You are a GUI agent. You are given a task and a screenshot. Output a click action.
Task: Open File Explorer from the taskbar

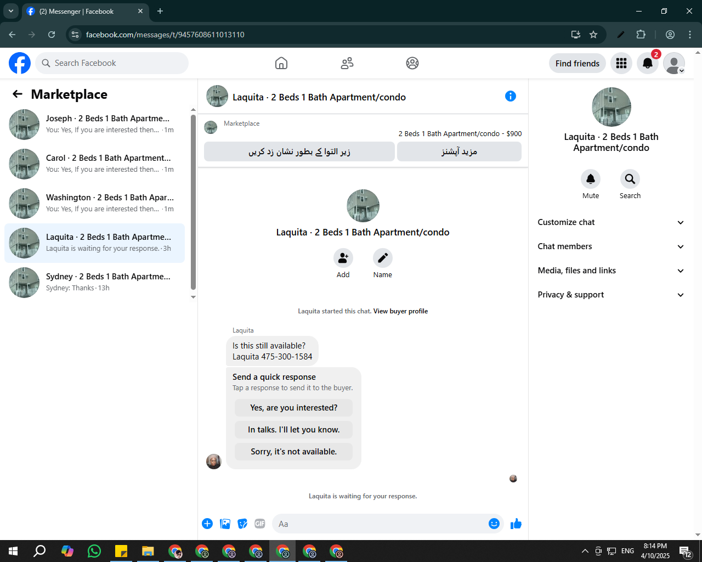pyautogui.click(x=148, y=551)
